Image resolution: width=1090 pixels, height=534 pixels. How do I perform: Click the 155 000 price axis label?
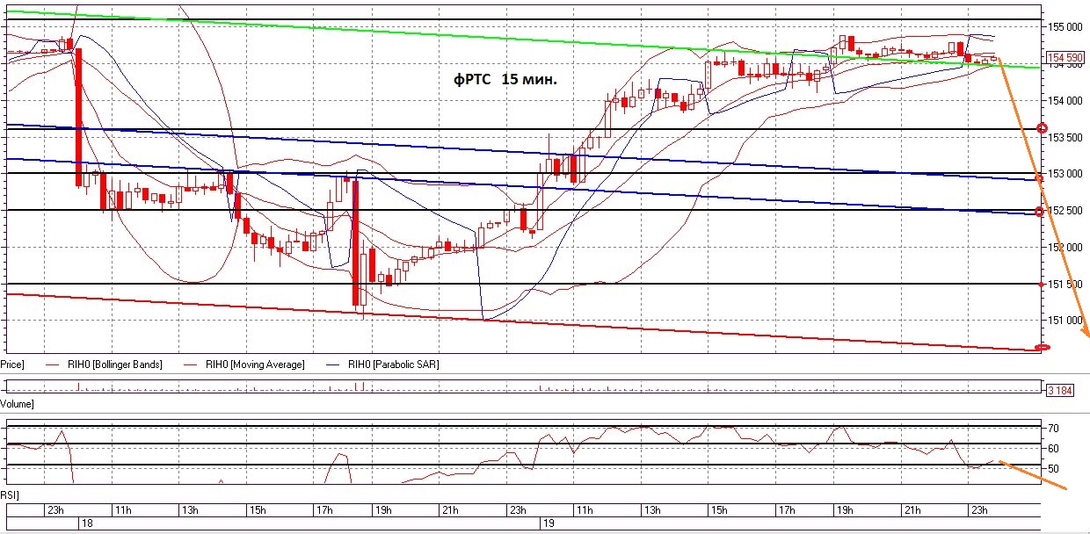point(1065,27)
